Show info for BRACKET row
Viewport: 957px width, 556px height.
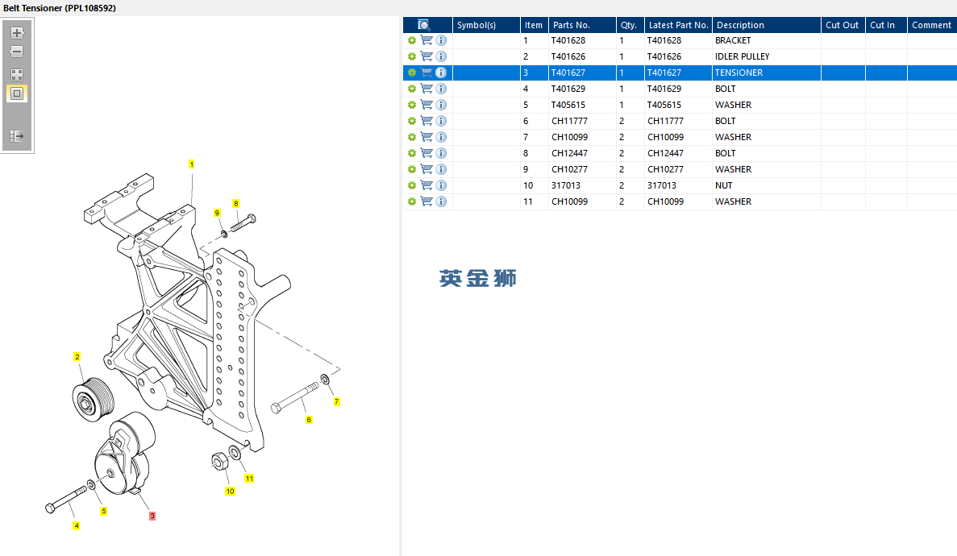(x=441, y=40)
